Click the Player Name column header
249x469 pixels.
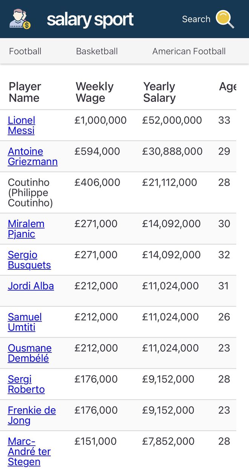point(25,92)
